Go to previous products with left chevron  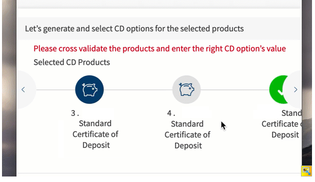pyautogui.click(x=23, y=89)
